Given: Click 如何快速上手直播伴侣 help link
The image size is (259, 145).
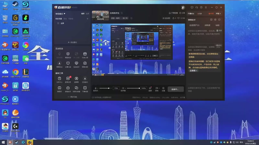Looking at the screenshot, I should pos(102,98).
